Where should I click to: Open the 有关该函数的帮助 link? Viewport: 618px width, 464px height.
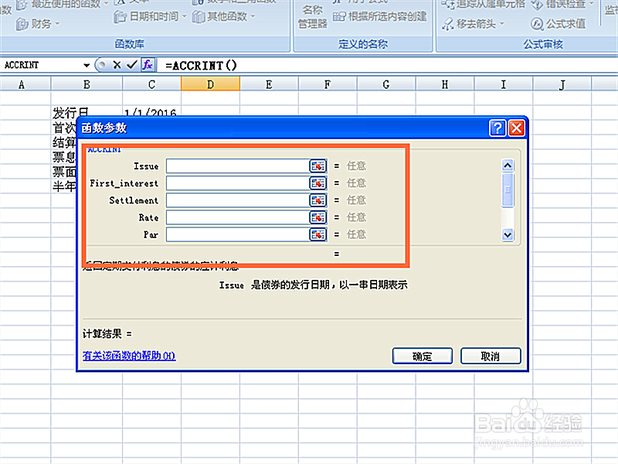[129, 356]
